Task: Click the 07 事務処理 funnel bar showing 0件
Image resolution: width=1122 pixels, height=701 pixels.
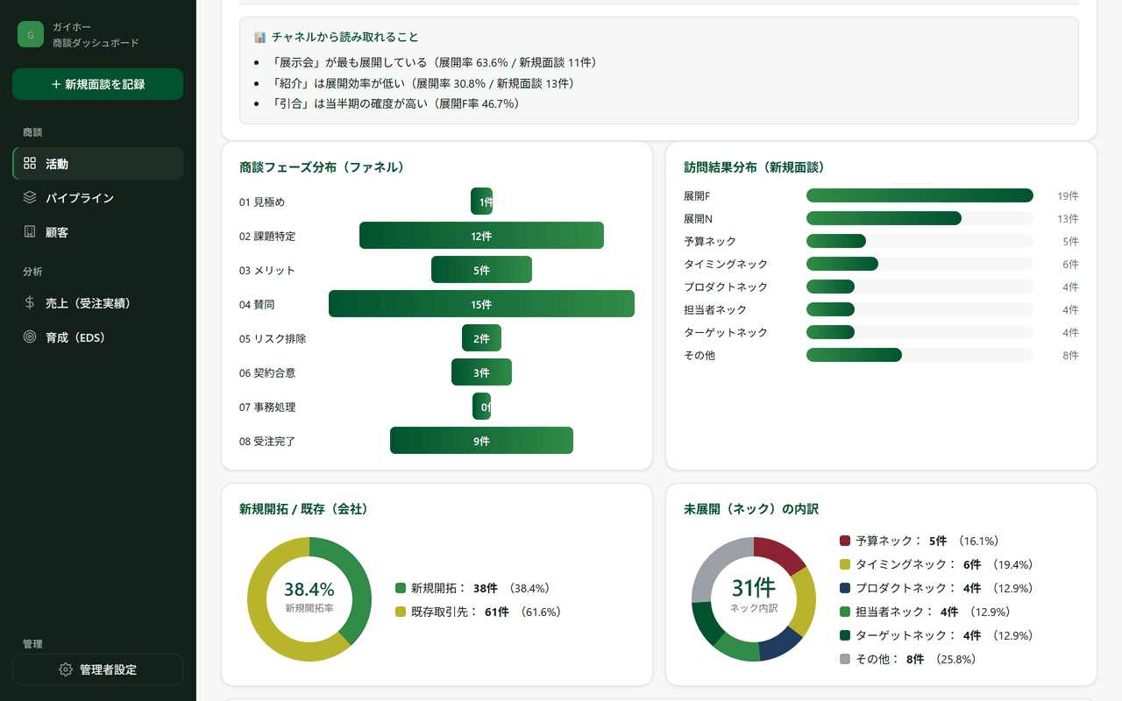Action: point(481,407)
